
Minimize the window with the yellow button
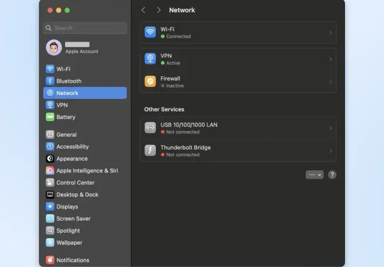(x=59, y=10)
